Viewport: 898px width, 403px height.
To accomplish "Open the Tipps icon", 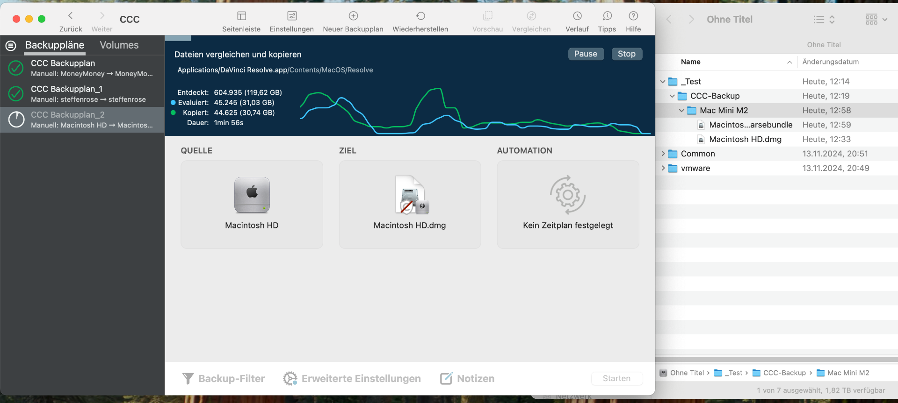I will tap(607, 16).
